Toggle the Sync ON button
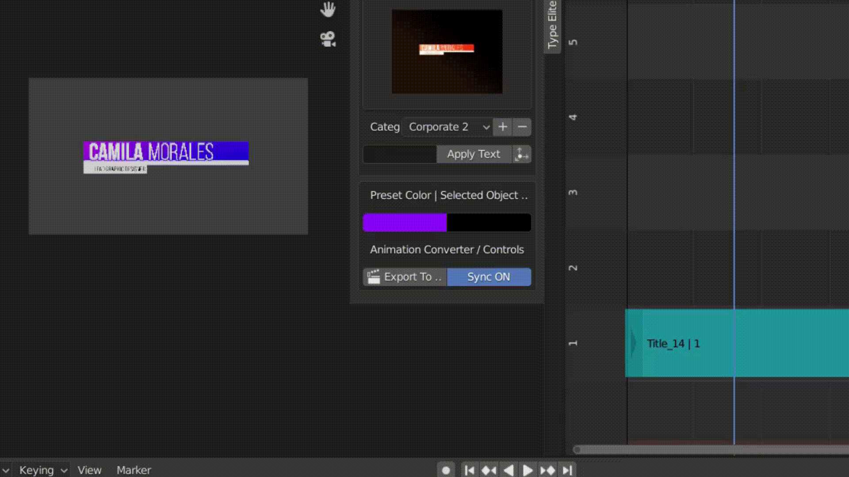Image resolution: width=849 pixels, height=477 pixels. (x=489, y=277)
